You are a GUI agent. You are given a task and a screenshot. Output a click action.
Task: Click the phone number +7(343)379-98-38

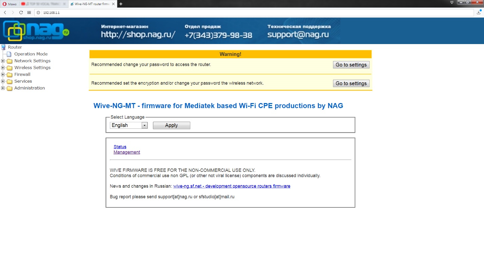pos(218,35)
